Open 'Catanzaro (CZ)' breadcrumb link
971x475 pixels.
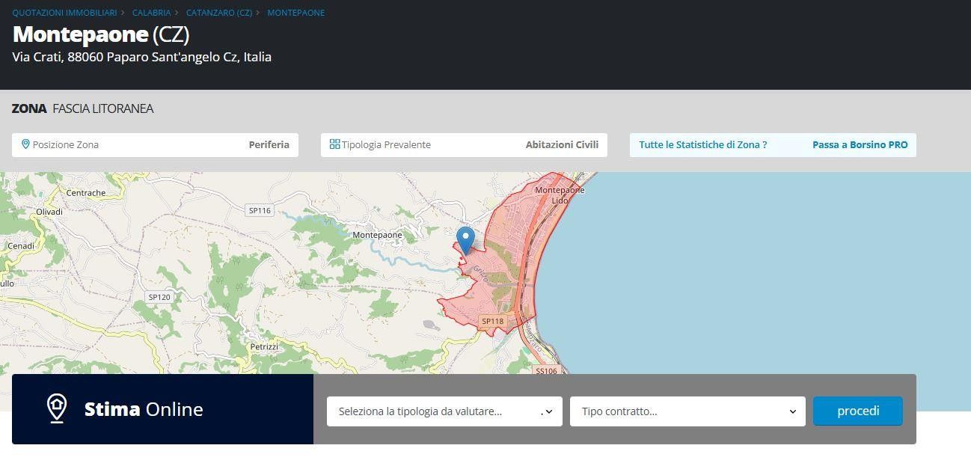coord(218,13)
